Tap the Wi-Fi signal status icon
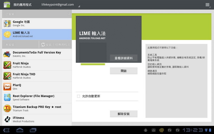214x134 pixels. click(x=206, y=130)
